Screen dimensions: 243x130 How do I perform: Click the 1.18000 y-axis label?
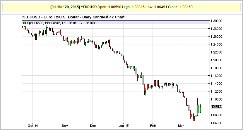click(216, 68)
